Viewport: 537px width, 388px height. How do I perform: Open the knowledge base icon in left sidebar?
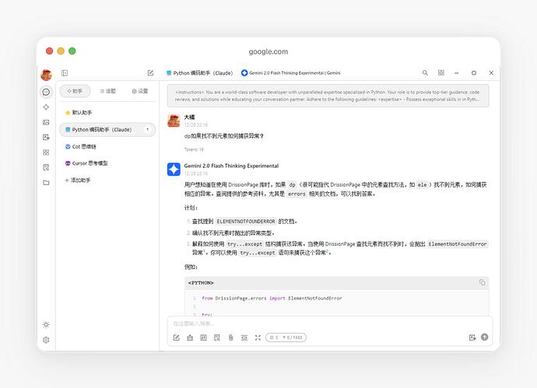46,167
